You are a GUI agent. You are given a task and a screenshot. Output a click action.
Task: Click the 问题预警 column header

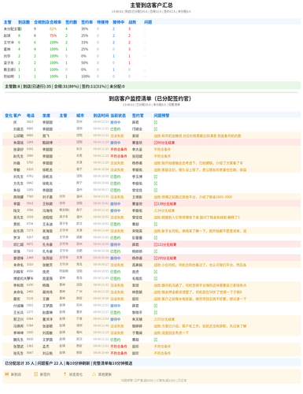click(161, 116)
